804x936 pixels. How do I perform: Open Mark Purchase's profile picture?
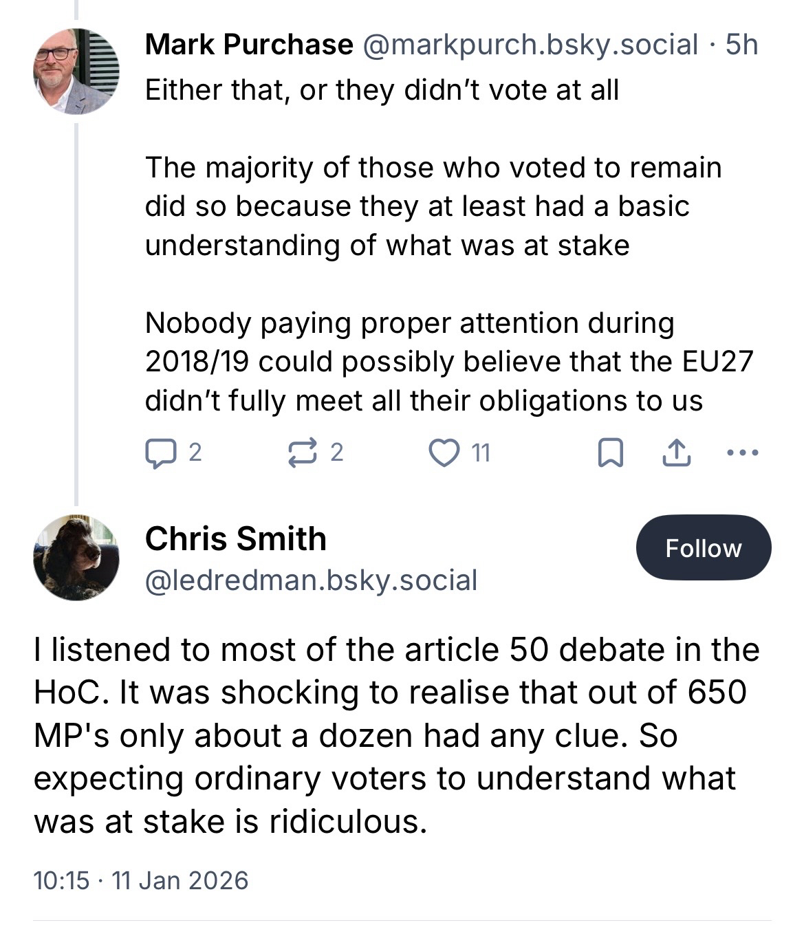(x=76, y=71)
